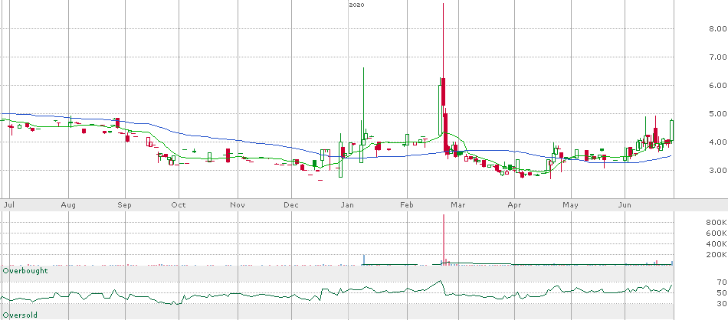Click the Jul label on the time axis
The height and width of the screenshot is (320, 728).
click(x=8, y=205)
